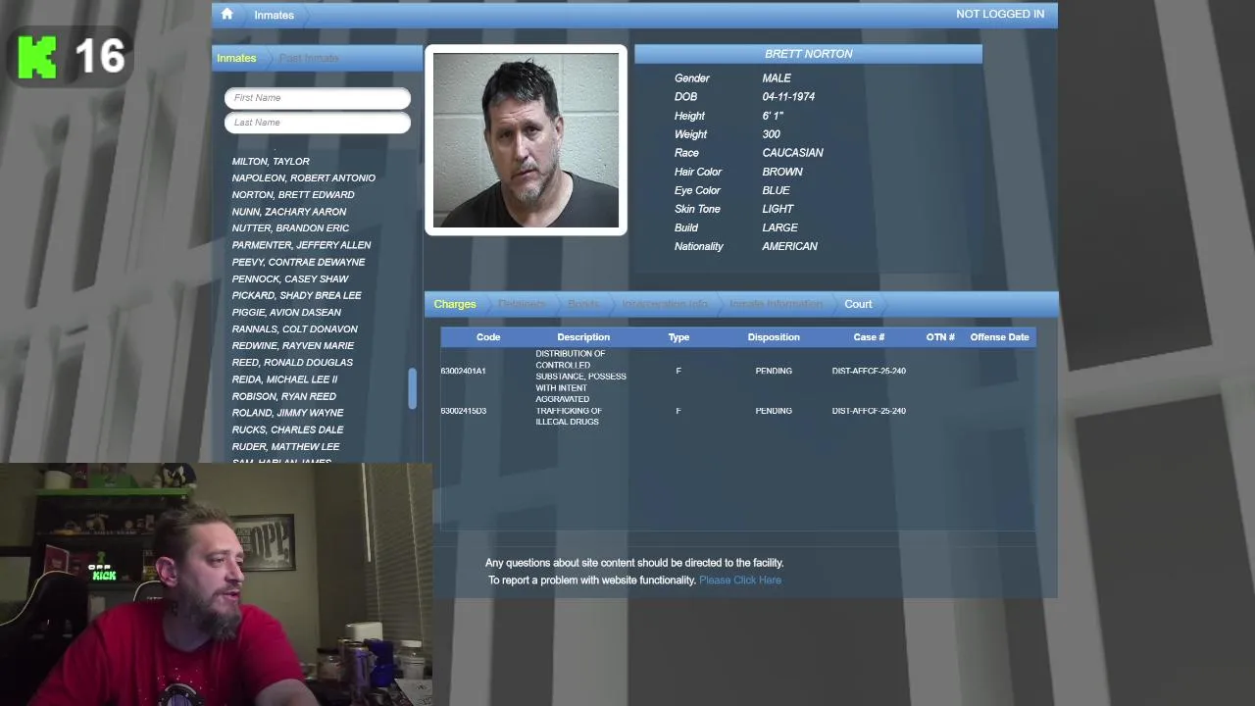Click the First Name search field
The width and height of the screenshot is (1255, 706).
[x=318, y=98]
